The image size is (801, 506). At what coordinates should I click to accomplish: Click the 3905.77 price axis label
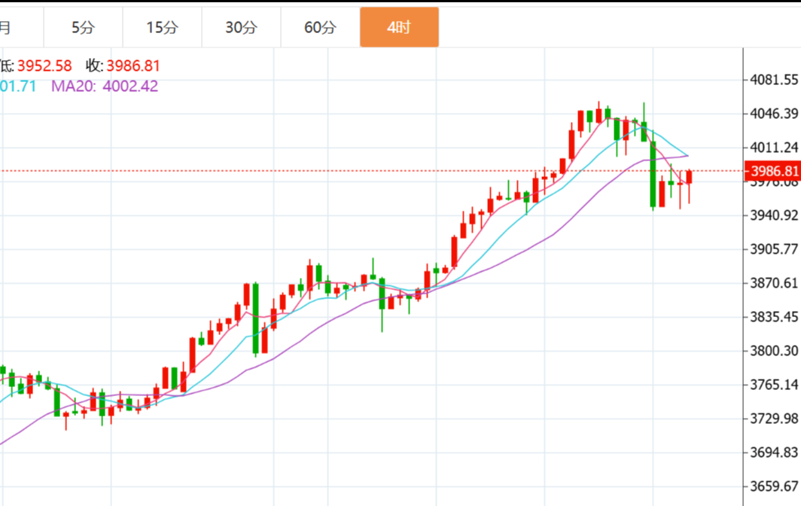click(773, 248)
